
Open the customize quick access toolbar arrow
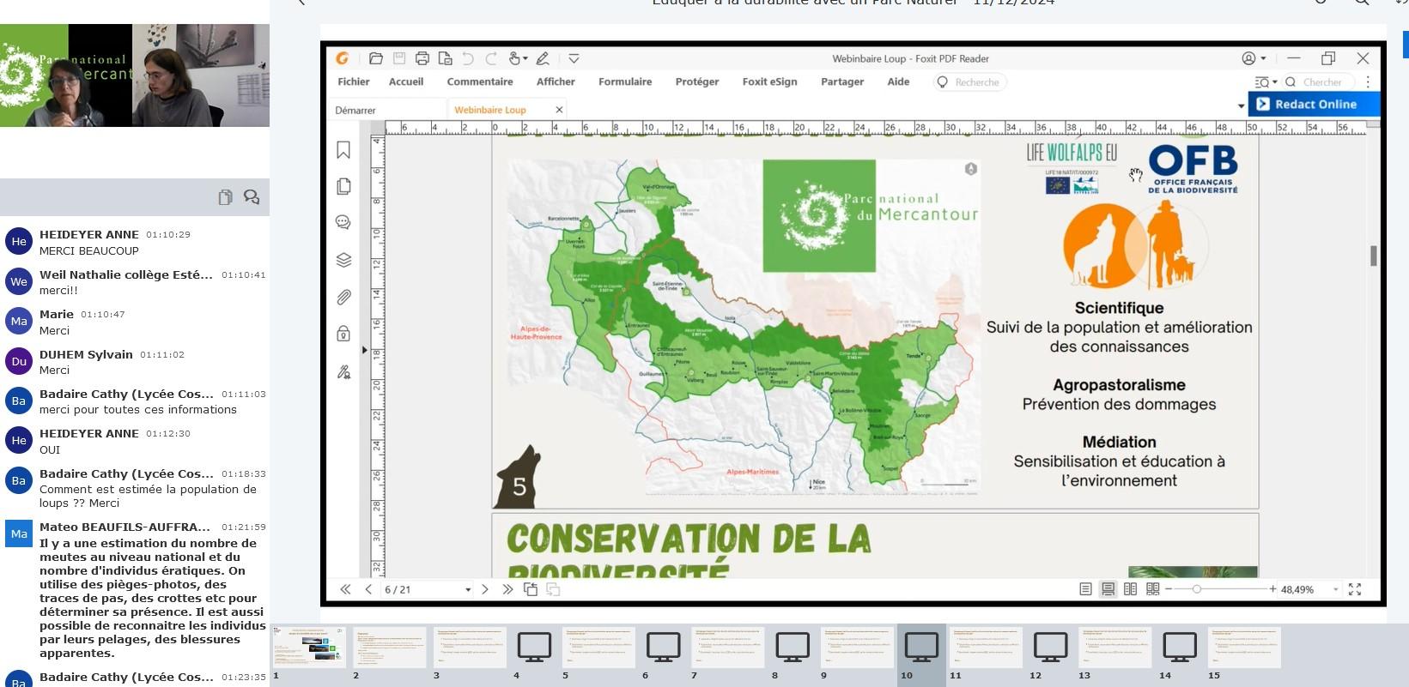[x=574, y=58]
